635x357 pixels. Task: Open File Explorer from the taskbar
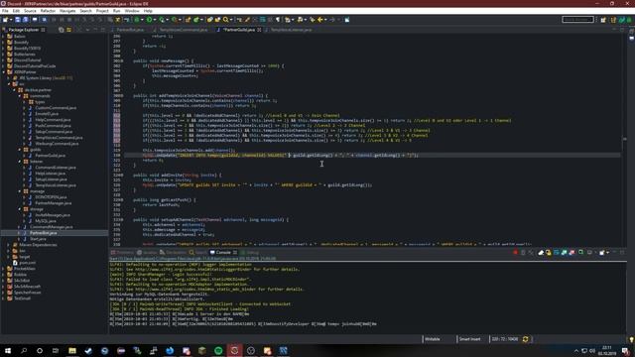click(72, 350)
